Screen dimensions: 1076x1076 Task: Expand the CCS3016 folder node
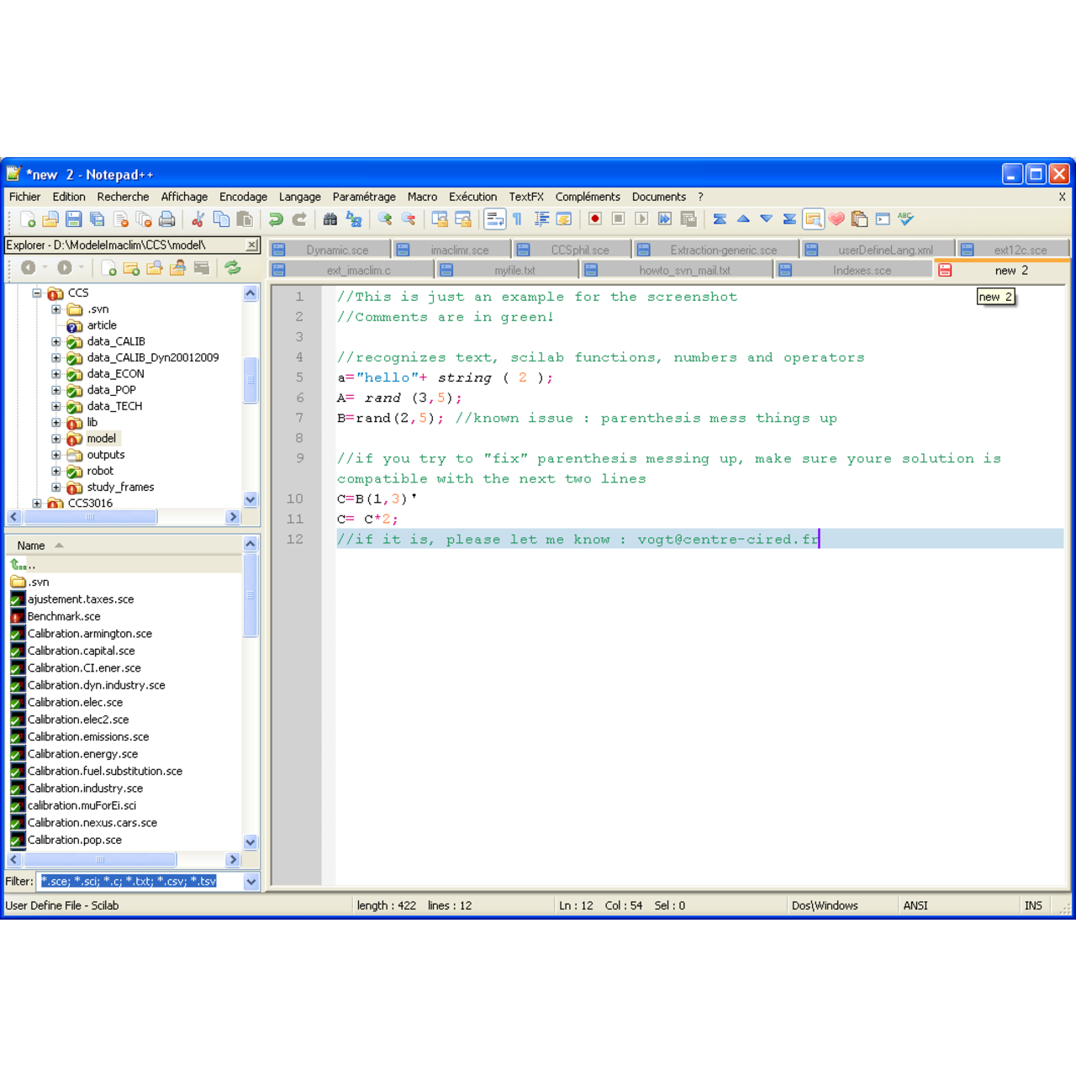37,503
